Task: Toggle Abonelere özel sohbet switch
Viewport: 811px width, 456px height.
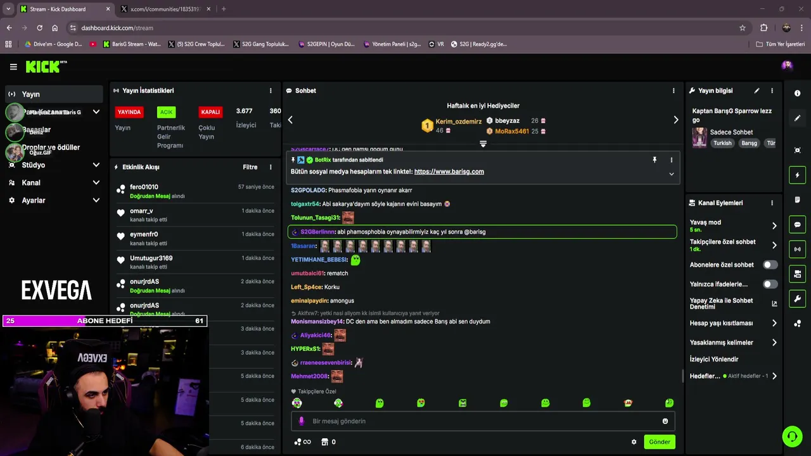Action: click(770, 265)
